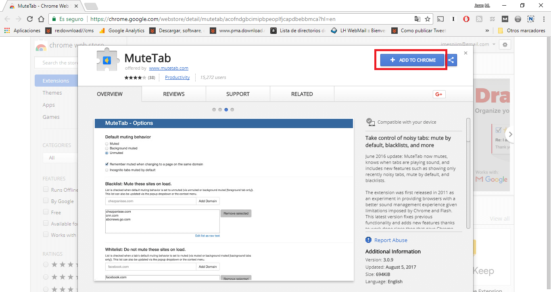Open the Cast extension icon
This screenshot has width=551, height=292.
coord(441,19)
